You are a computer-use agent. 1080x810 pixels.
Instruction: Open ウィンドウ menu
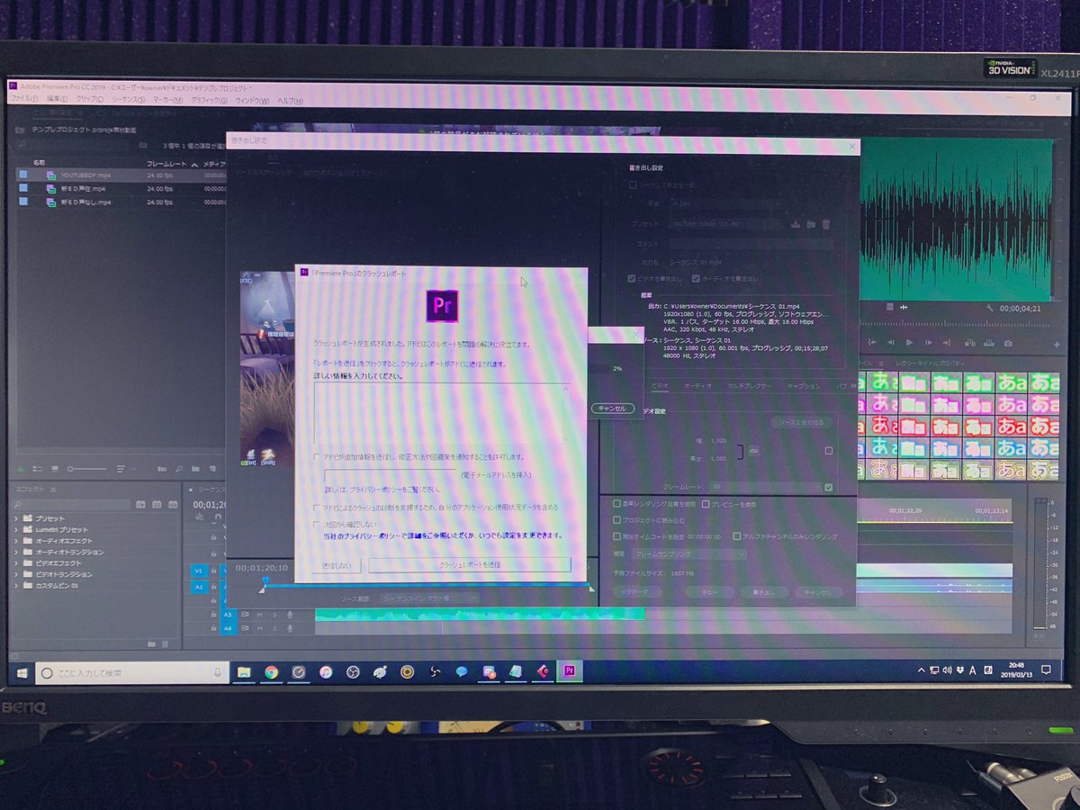coord(253,100)
